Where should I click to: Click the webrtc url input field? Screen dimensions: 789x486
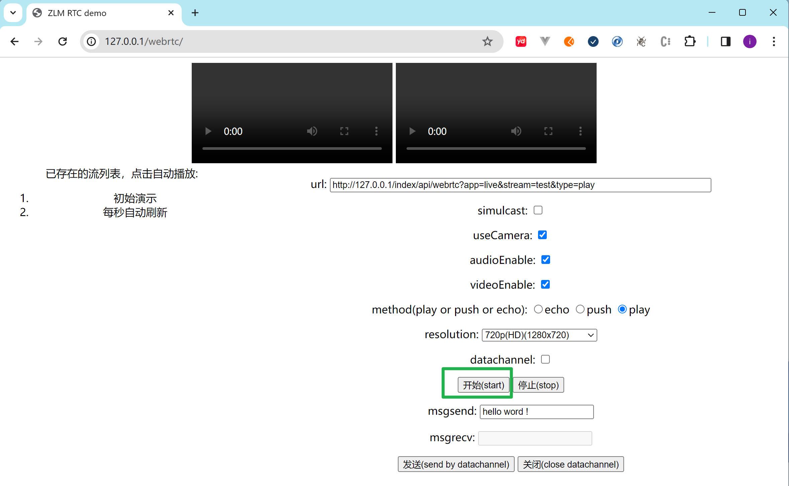point(520,185)
